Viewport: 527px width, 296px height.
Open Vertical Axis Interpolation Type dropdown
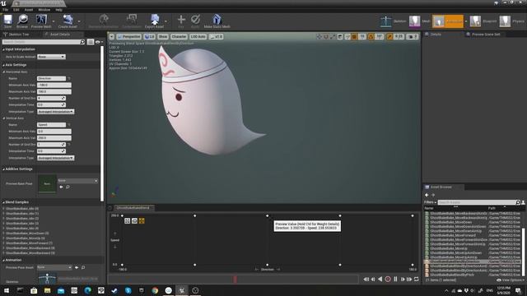[55, 158]
